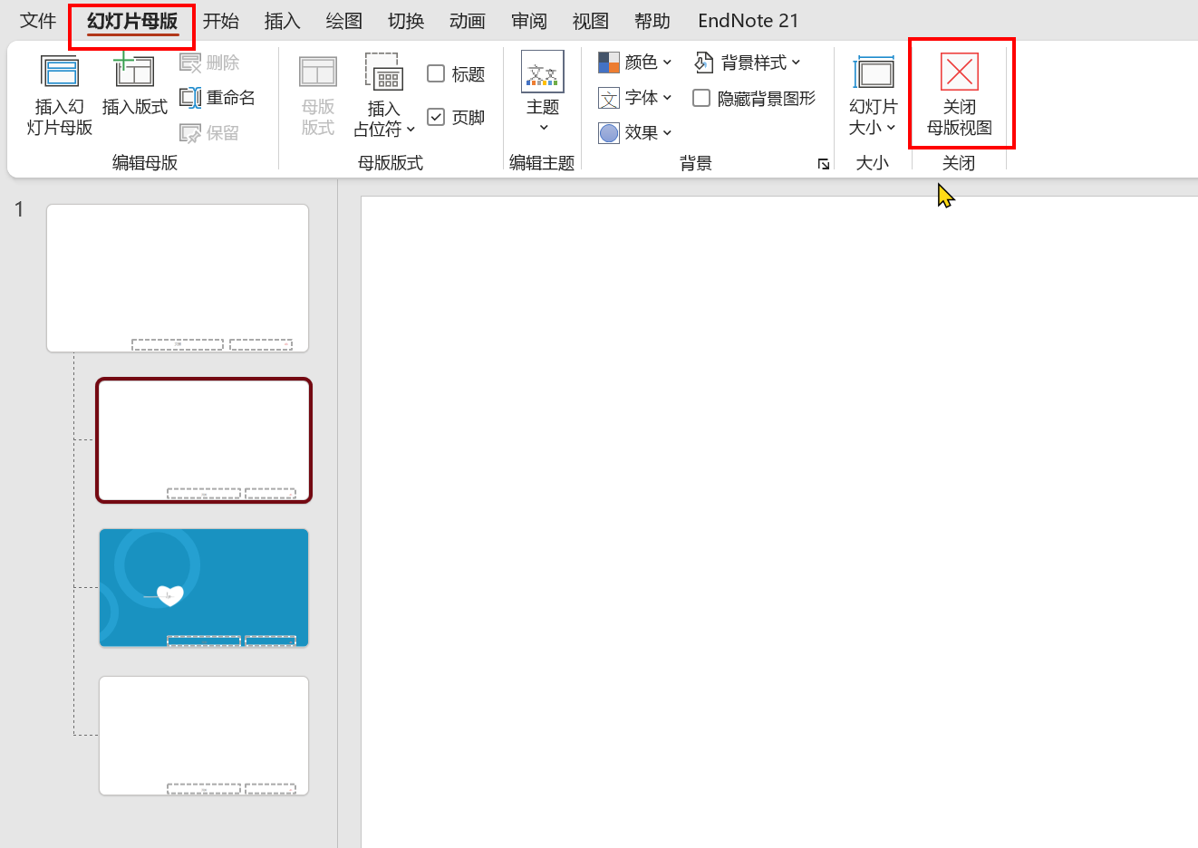Uncheck the Footers (页脚) checkbox
The height and width of the screenshot is (848, 1198).
pyautogui.click(x=436, y=117)
